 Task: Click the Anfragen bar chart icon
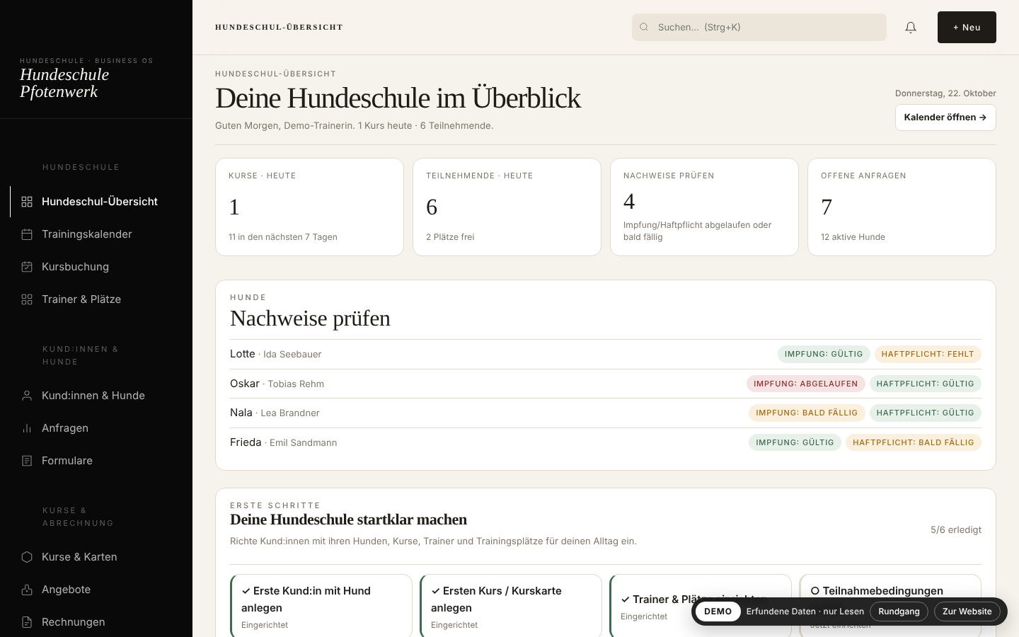[27, 428]
